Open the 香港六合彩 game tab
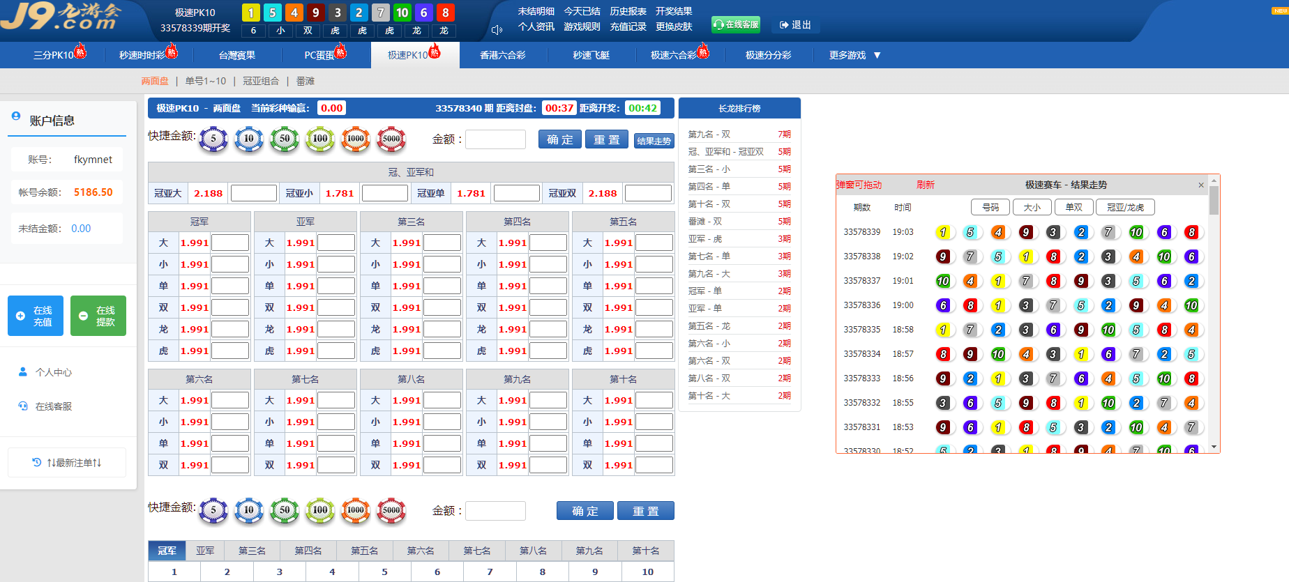Viewport: 1289px width, 582px height. point(503,55)
